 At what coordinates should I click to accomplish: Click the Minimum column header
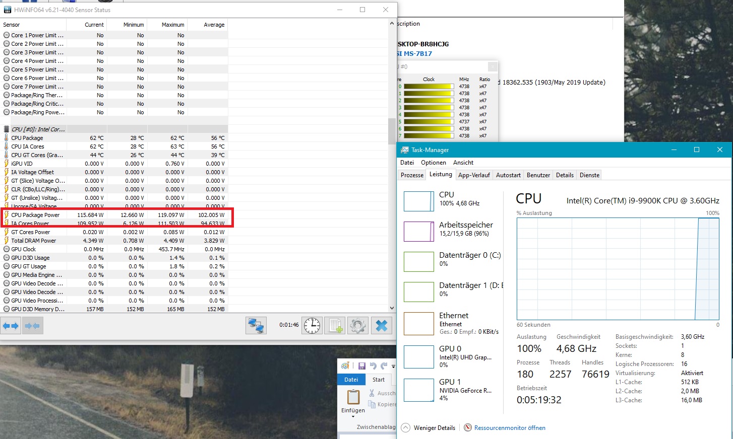coord(127,25)
